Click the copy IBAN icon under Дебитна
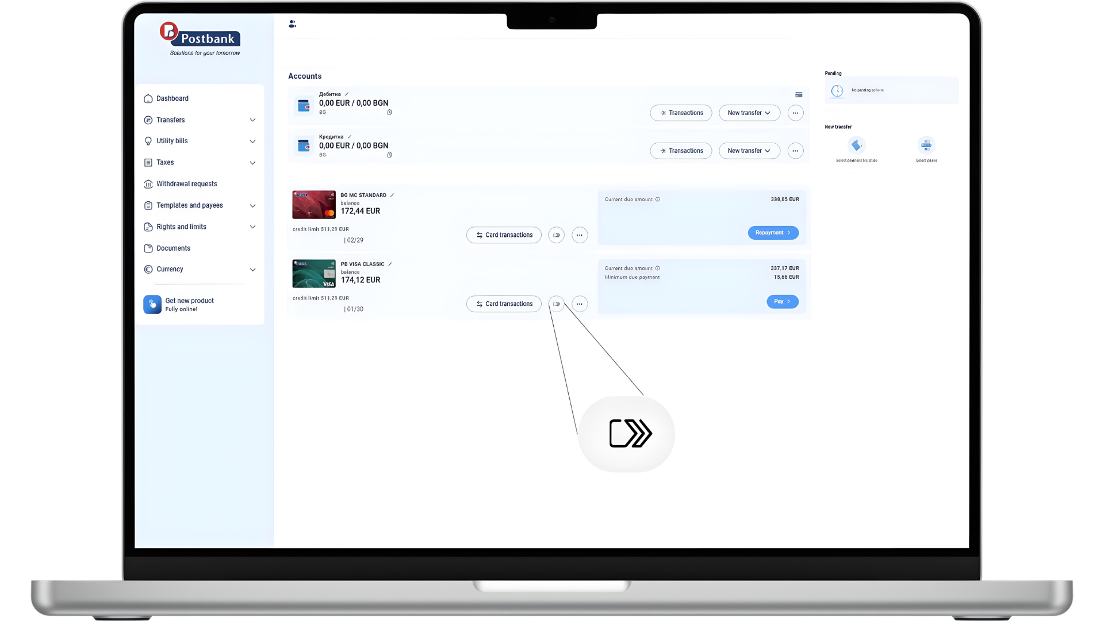 click(389, 113)
